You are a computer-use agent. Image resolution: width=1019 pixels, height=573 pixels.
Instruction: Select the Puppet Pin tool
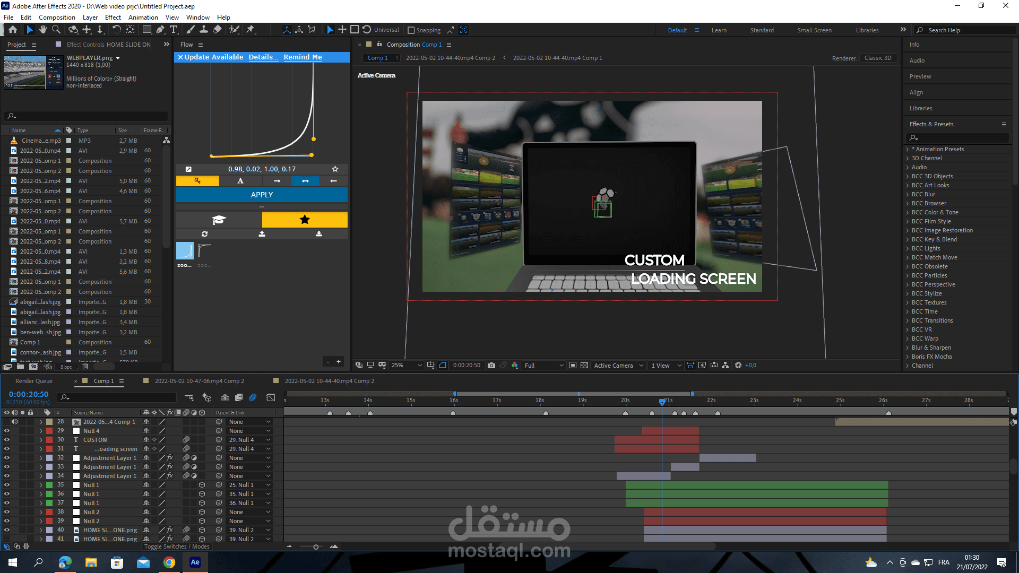(251, 30)
